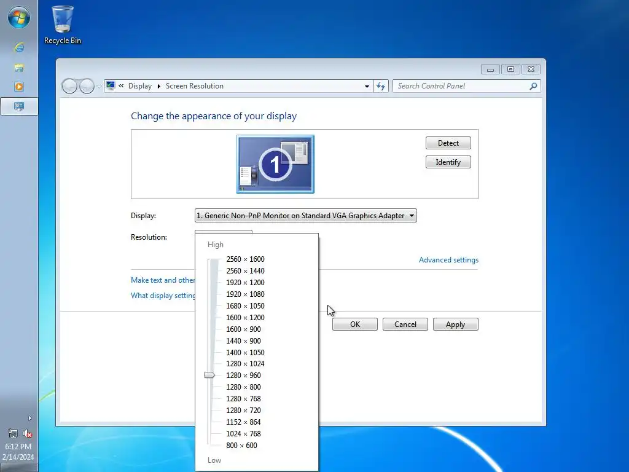This screenshot has height=472, width=629.
Task: Choose 1920 × 1200 resolution
Action: pyautogui.click(x=245, y=283)
